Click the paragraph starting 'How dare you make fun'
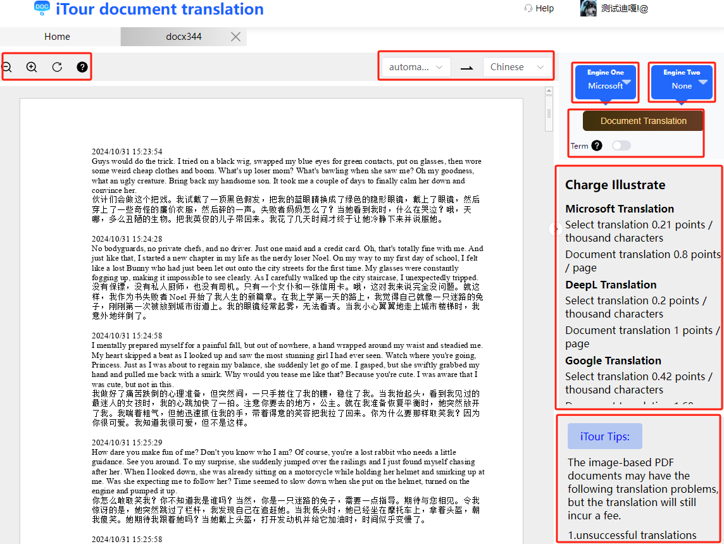724x544 pixels. click(x=288, y=471)
